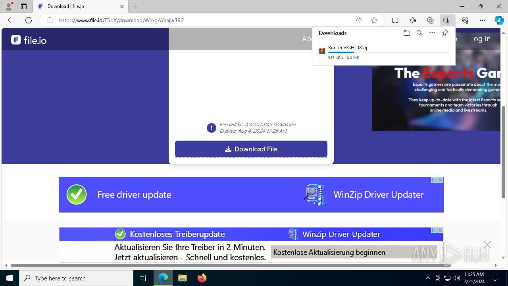Viewport: 508px width, 286px height.
Task: Open Copilot sidebar icon
Action: tap(499, 20)
